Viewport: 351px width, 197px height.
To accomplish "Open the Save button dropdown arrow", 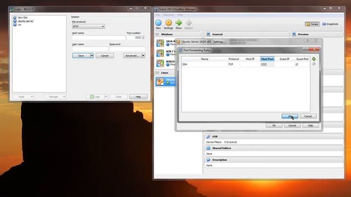I will 92,55.
